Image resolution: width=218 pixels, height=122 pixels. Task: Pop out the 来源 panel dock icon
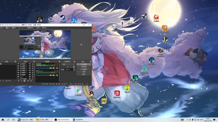34,62
